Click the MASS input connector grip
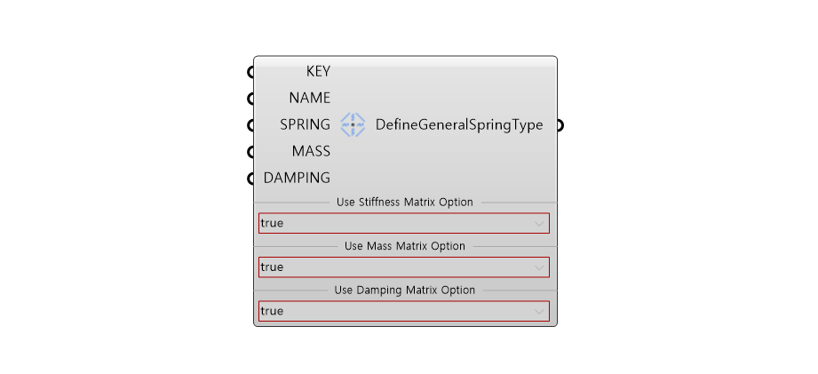The height and width of the screenshot is (374, 818). point(250,152)
